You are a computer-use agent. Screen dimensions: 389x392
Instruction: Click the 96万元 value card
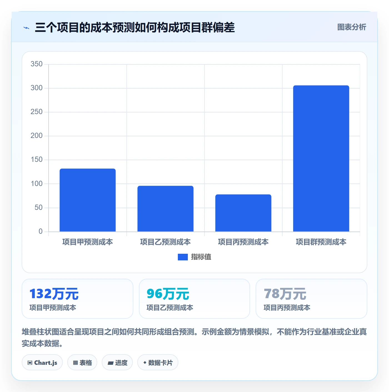(194, 299)
